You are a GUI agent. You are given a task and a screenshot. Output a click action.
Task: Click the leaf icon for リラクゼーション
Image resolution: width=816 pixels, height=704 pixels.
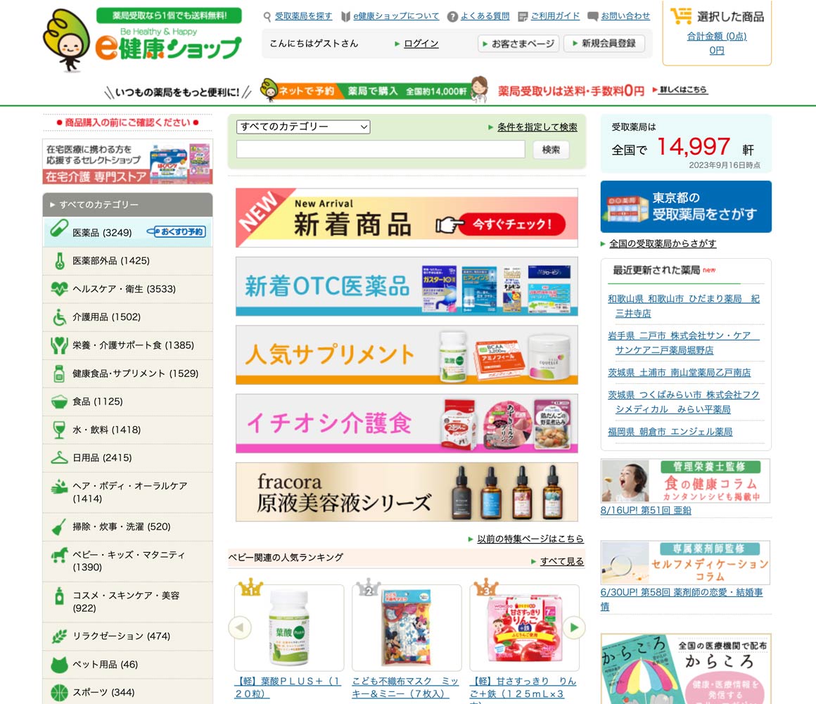(x=59, y=636)
